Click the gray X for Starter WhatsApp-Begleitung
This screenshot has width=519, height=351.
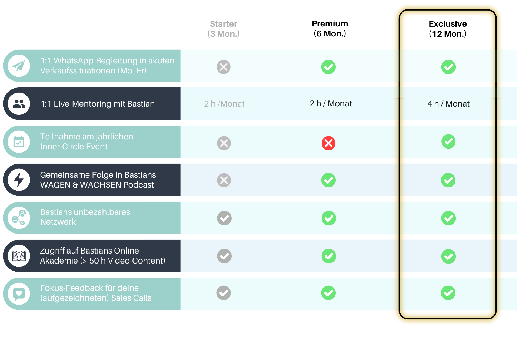click(224, 67)
